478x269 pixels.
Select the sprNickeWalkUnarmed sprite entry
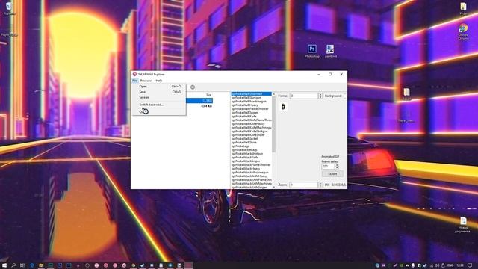251,94
